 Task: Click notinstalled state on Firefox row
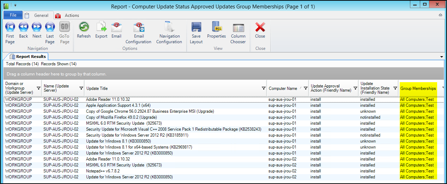[x=370, y=117]
